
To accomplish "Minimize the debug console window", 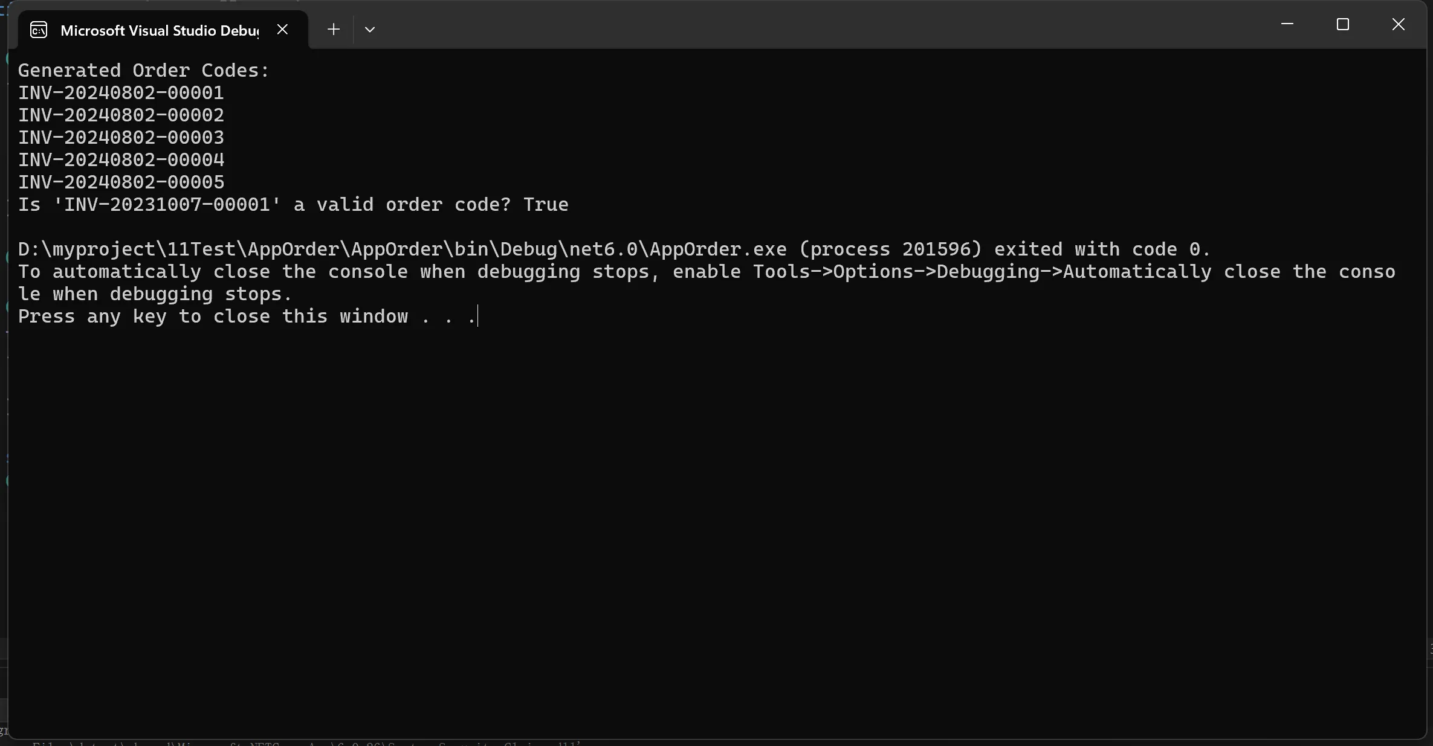I will [x=1287, y=24].
